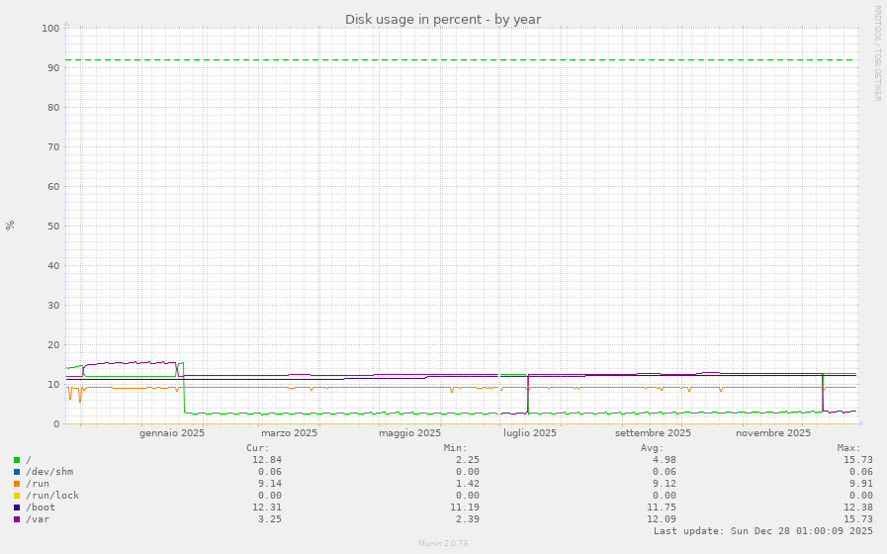Click the /boot minimum value 11.19
The image size is (887, 554).
click(465, 508)
